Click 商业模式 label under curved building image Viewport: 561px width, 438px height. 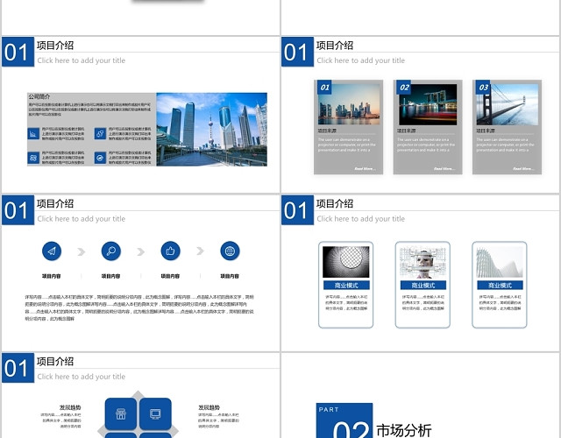click(x=500, y=286)
